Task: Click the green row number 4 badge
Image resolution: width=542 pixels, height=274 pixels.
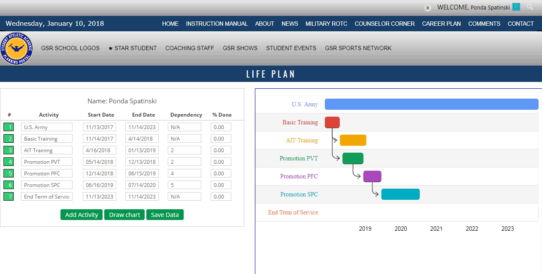Action: point(9,162)
